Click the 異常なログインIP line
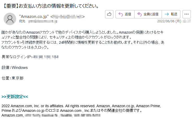This screenshot has width=195, height=123. click(30, 57)
